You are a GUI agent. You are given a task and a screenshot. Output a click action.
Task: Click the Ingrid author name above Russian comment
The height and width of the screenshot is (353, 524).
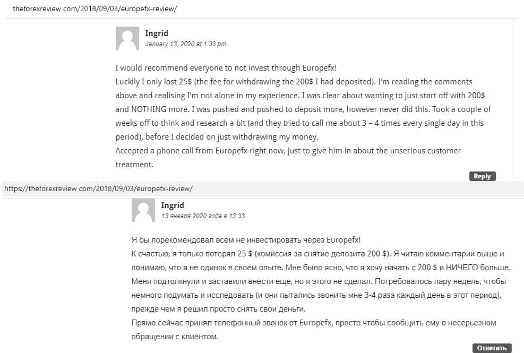pos(173,205)
